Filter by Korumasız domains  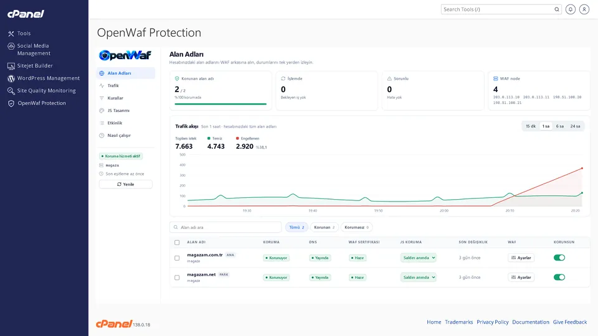[356, 228]
